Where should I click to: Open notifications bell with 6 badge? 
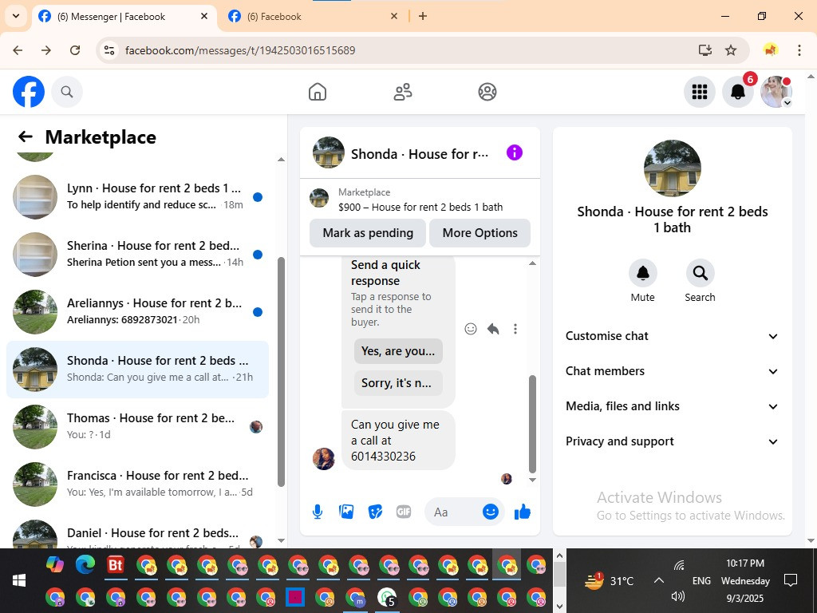(738, 92)
